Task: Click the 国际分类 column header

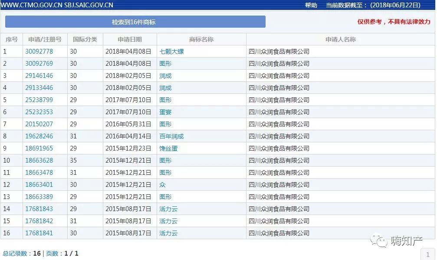Action: click(85, 39)
